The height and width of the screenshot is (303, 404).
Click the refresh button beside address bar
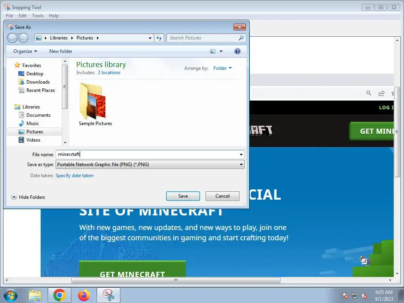[x=159, y=38]
